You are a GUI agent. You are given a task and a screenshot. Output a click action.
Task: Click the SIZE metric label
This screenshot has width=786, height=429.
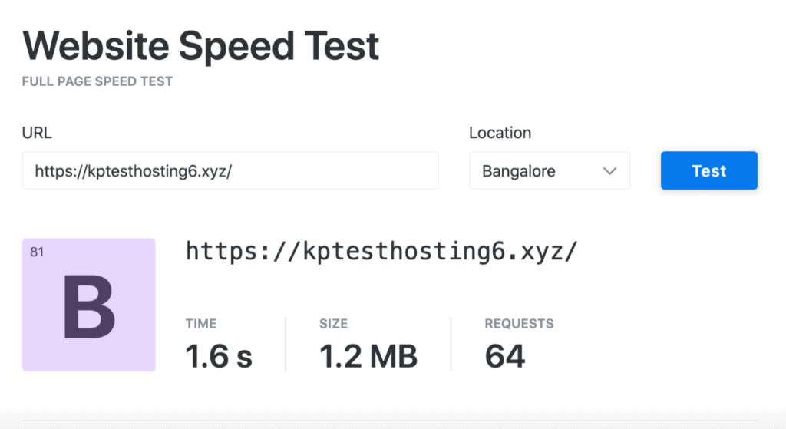pyautogui.click(x=333, y=324)
